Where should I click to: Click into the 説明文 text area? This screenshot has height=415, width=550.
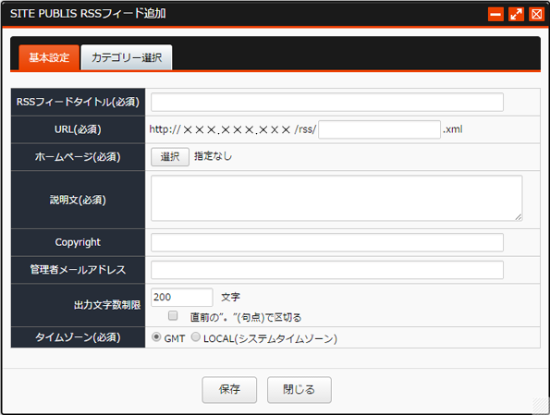(x=336, y=198)
